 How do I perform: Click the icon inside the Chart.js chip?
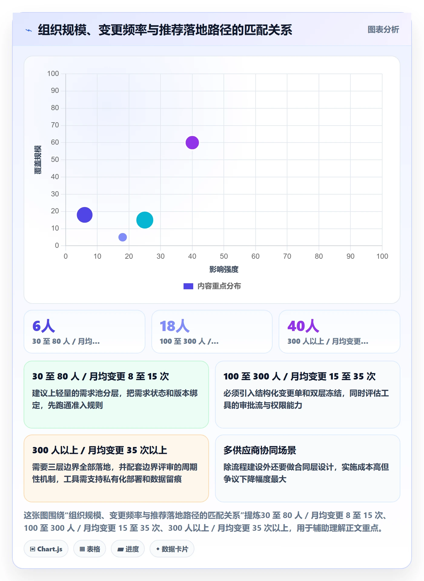click(33, 549)
